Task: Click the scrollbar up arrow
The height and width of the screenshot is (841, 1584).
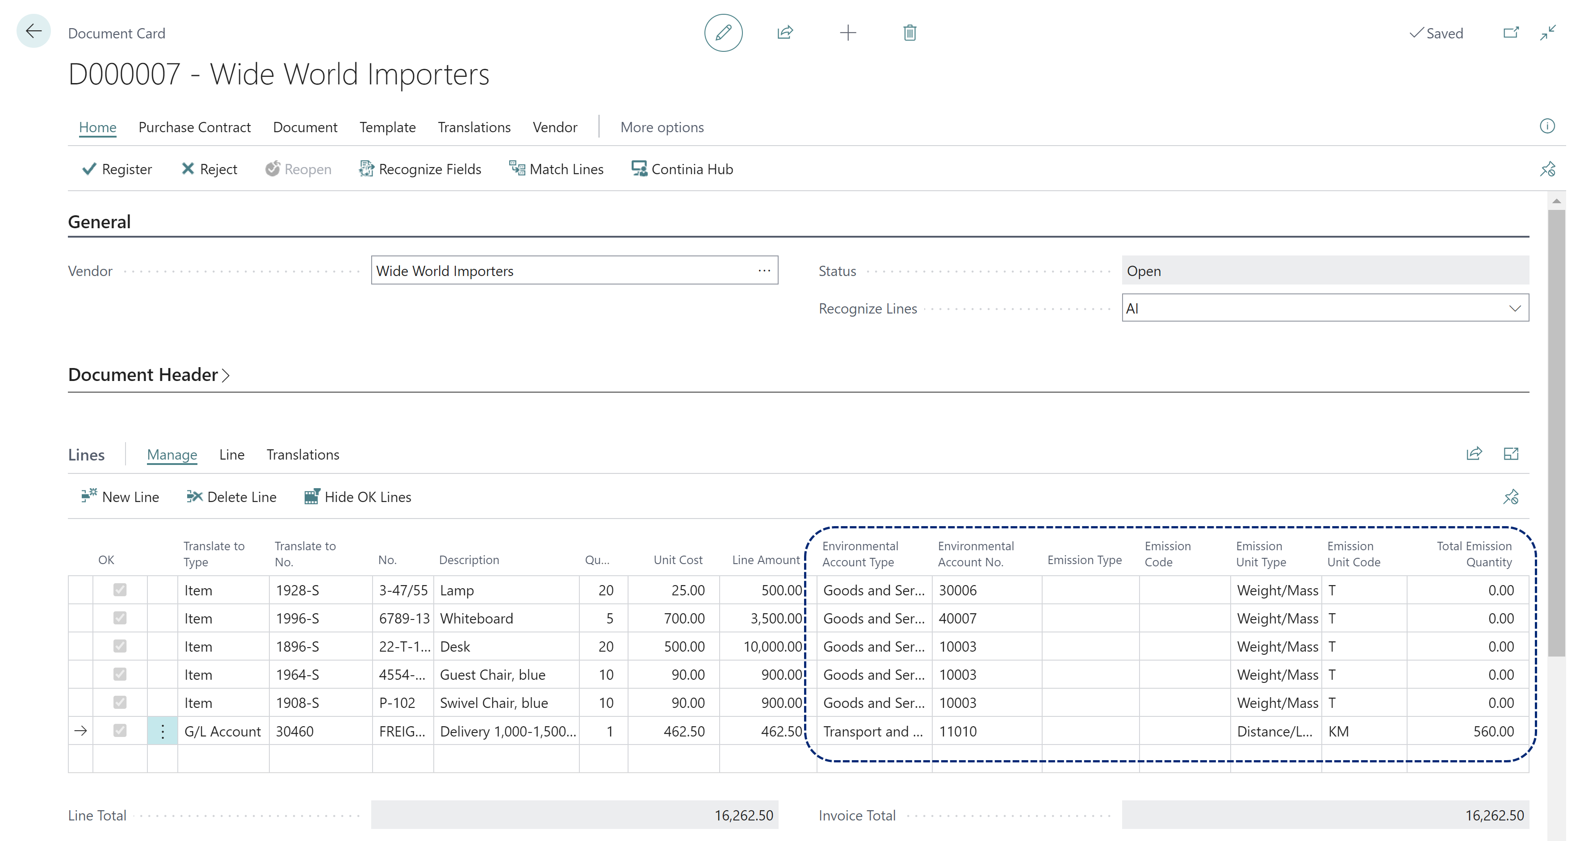Action: click(1556, 201)
